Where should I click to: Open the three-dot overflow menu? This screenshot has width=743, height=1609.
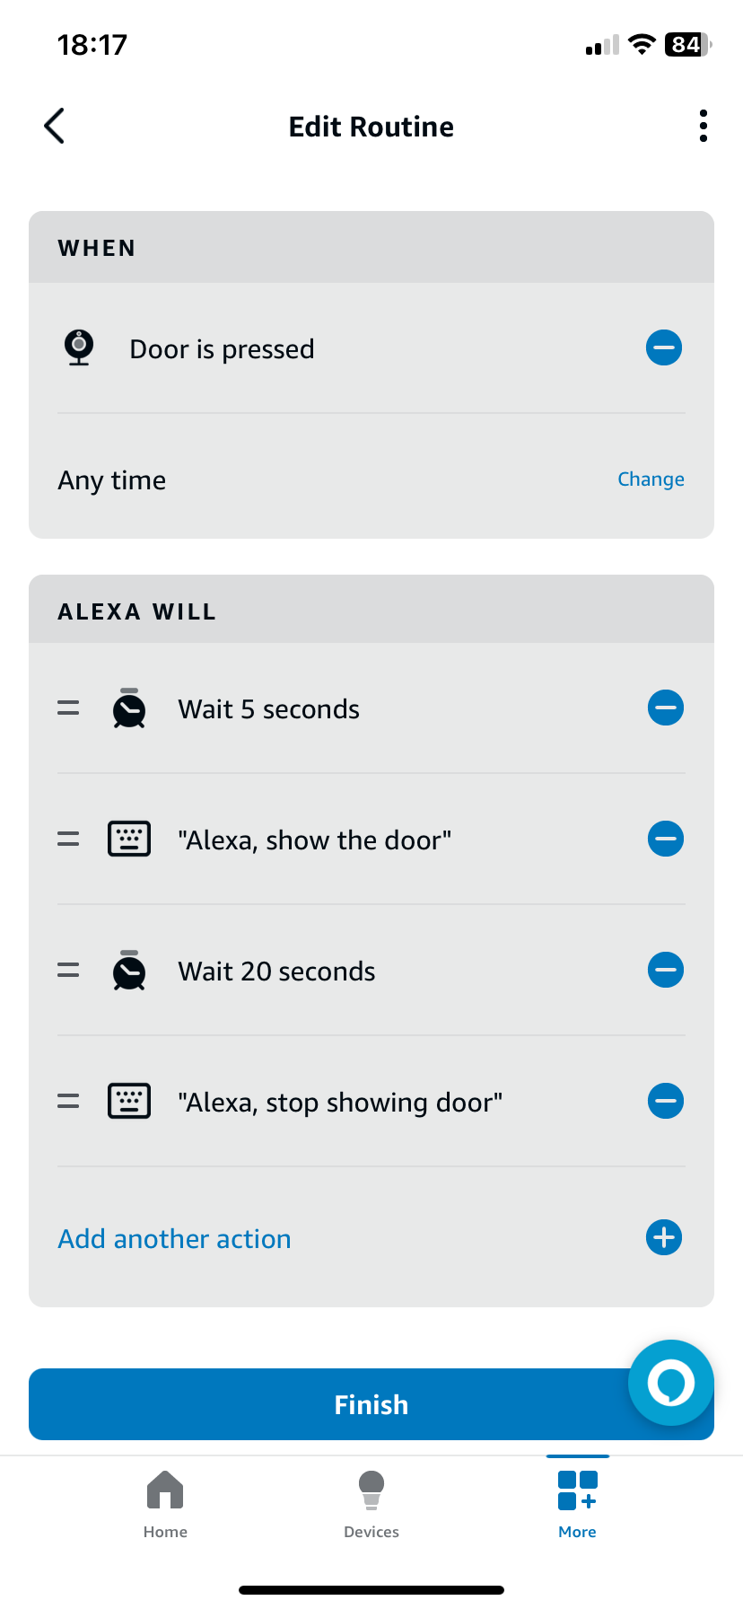click(x=703, y=126)
